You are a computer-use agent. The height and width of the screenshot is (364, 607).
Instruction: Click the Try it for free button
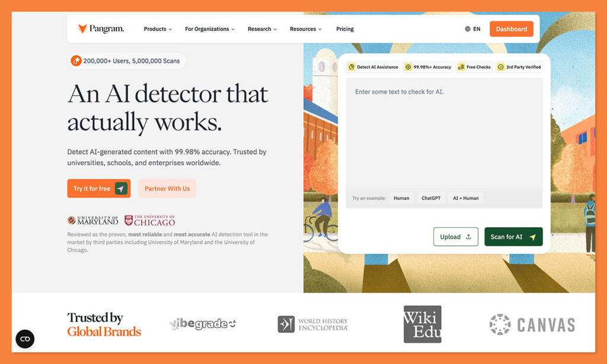98,188
